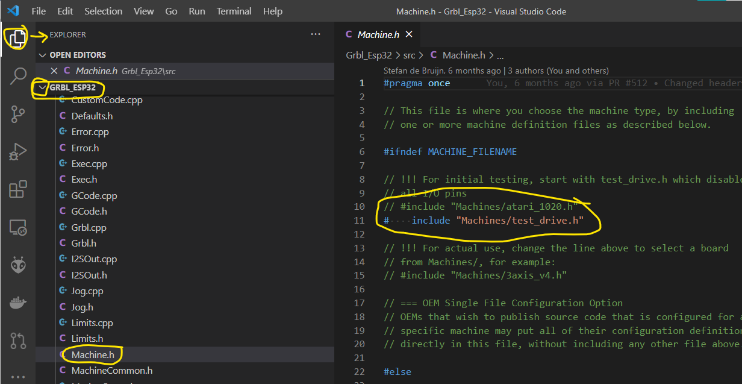Select the Machine.h editor tab
The image size is (742, 384).
pos(378,34)
